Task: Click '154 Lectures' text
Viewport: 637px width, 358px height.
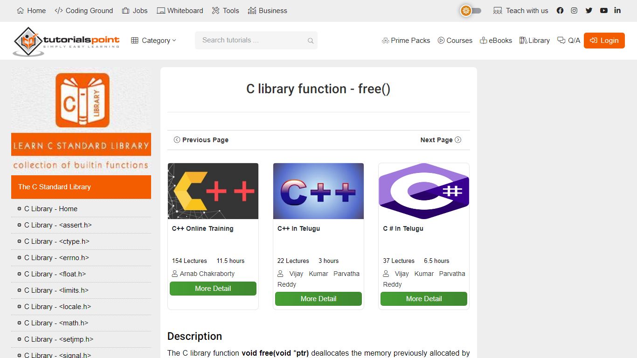Action: click(189, 261)
